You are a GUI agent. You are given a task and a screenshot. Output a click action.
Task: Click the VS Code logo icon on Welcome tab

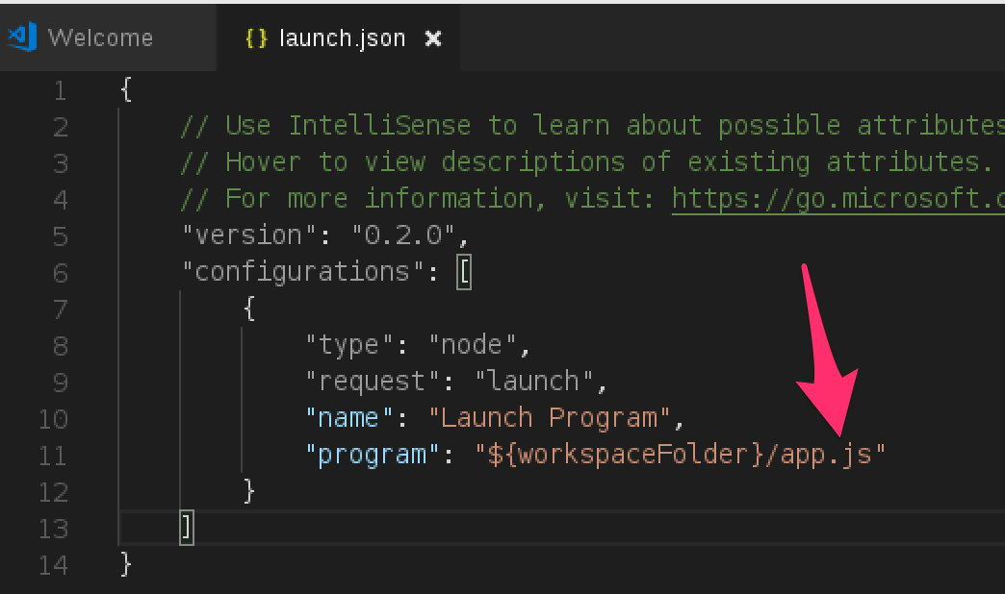(21, 37)
